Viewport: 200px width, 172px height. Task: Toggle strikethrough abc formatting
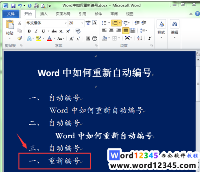[54, 31]
